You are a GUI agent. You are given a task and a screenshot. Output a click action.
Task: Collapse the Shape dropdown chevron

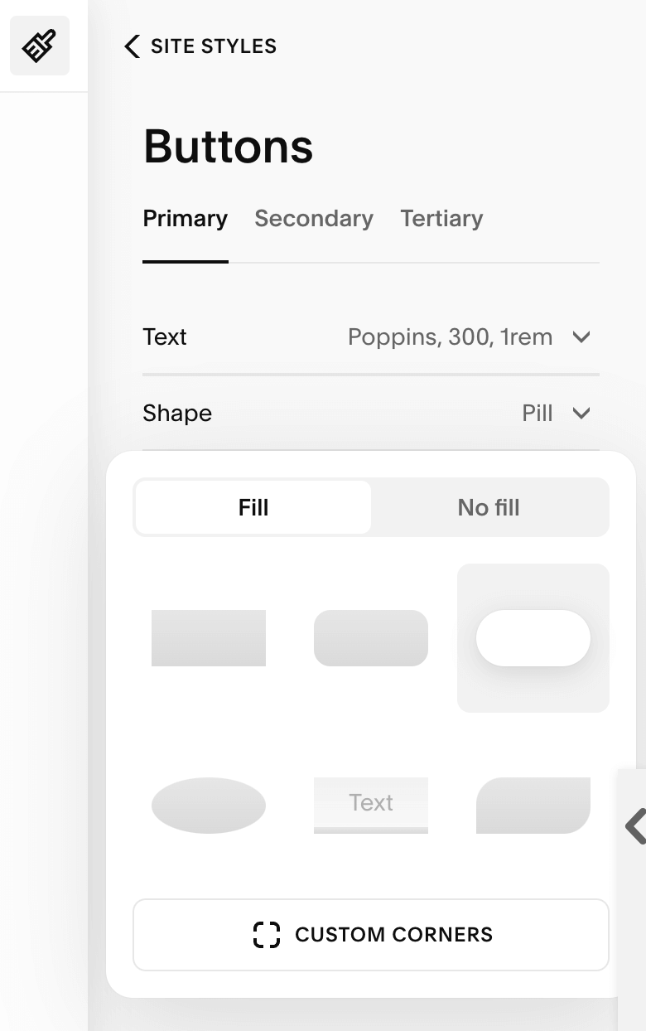click(581, 413)
